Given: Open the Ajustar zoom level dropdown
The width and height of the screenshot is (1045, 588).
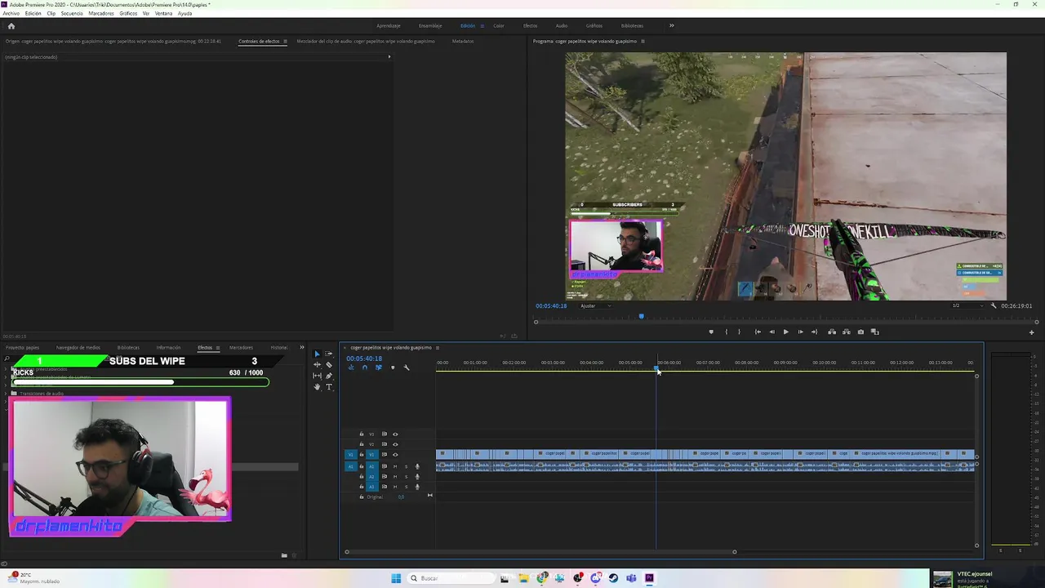Looking at the screenshot, I should click(596, 305).
